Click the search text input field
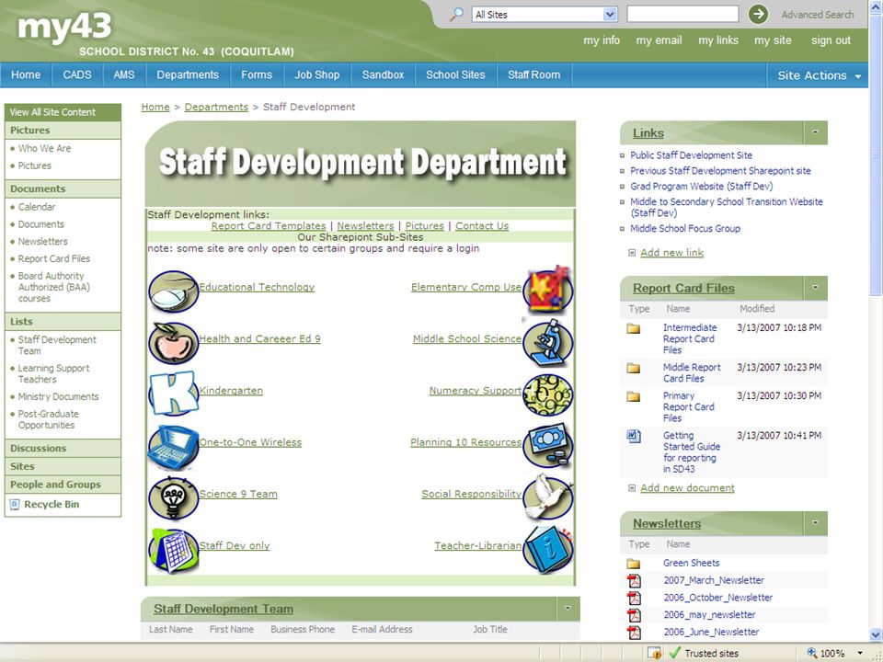The image size is (883, 662). 682,15
